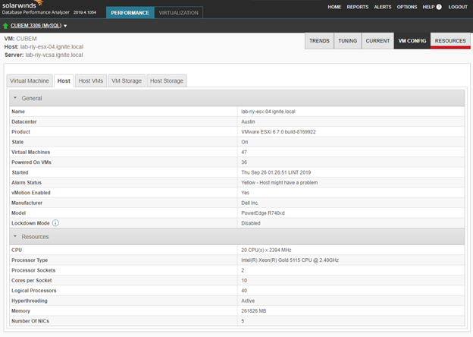Screen dimensions: 473x337
Task: Click host name value lab-riy-esx-04.ignite.local in Name row
Action: [268, 112]
